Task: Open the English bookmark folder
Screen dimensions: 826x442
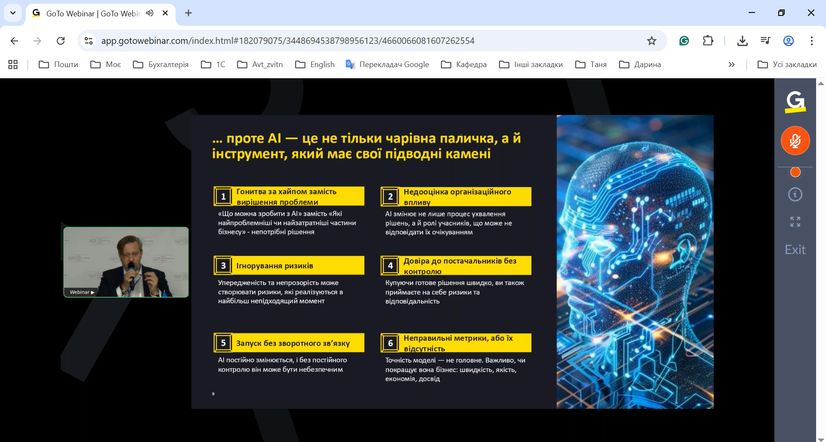Action: click(x=315, y=64)
